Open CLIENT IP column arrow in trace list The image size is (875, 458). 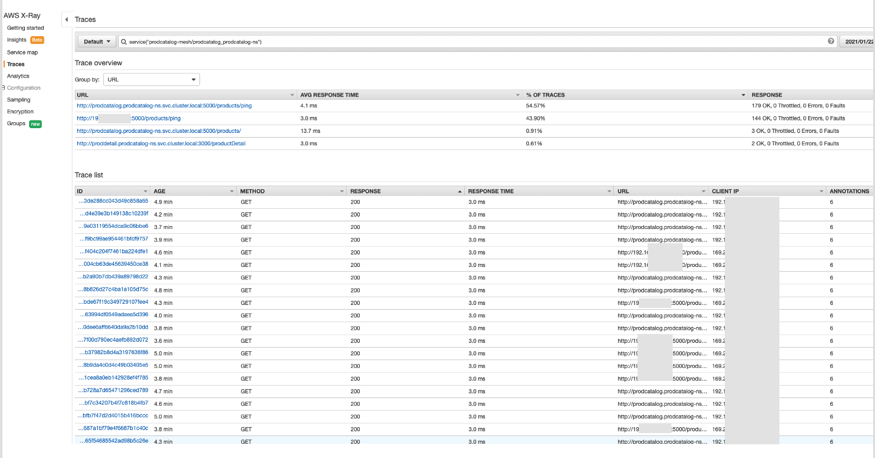(822, 191)
